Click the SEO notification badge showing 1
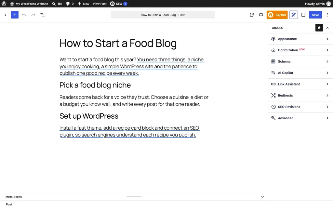The image size is (333, 208). click(125, 4)
